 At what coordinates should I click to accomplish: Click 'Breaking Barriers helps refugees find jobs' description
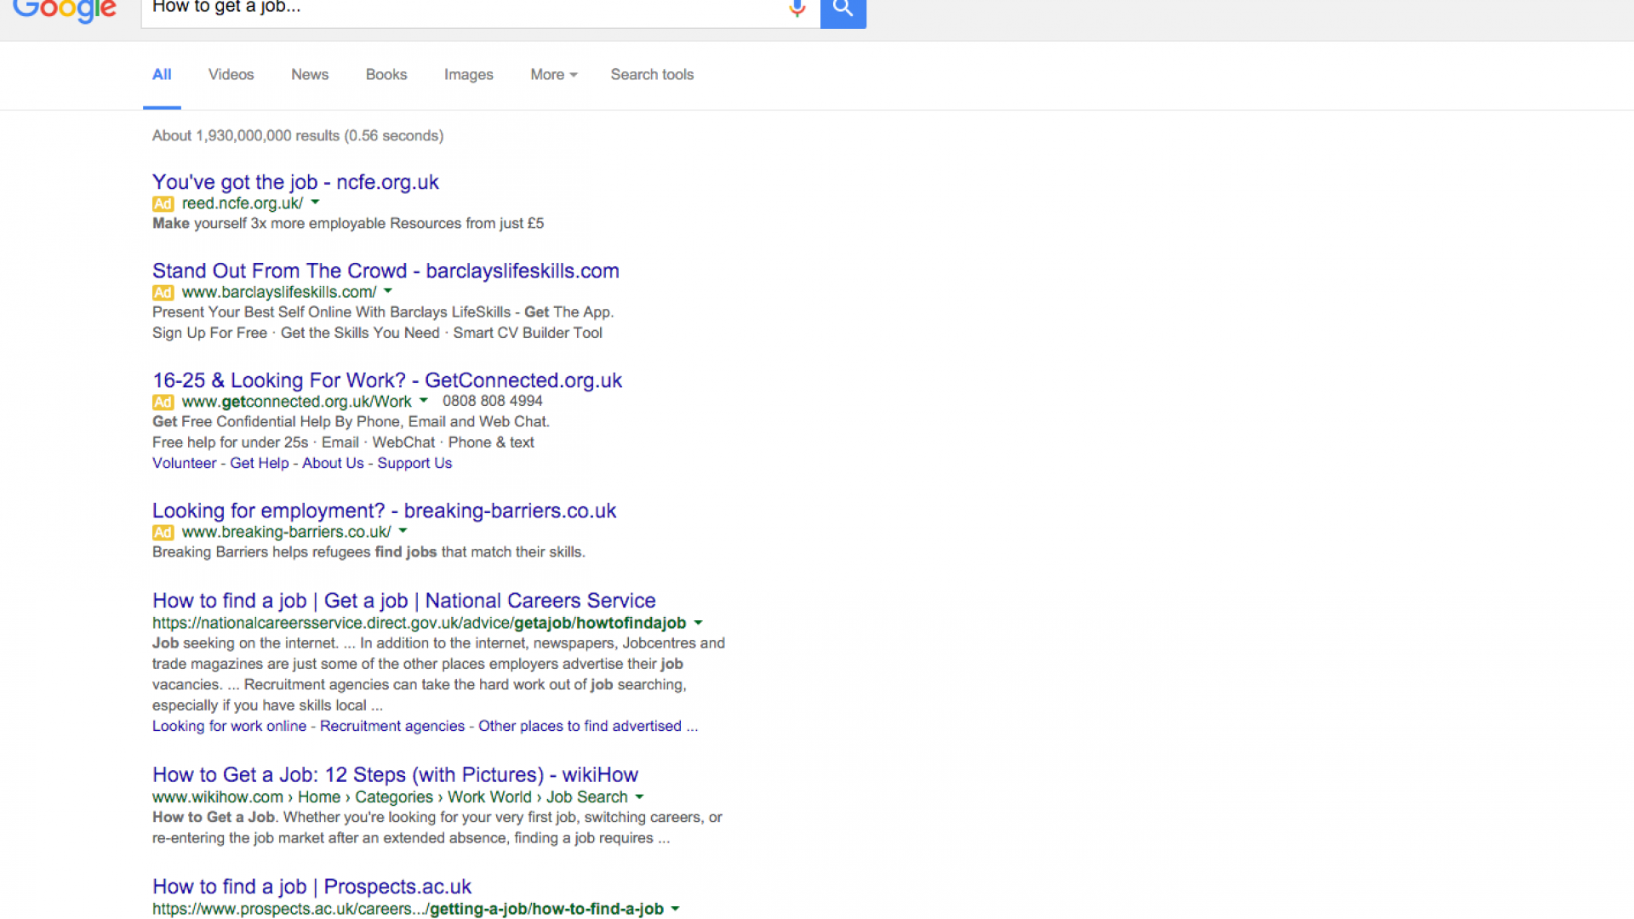tap(369, 552)
